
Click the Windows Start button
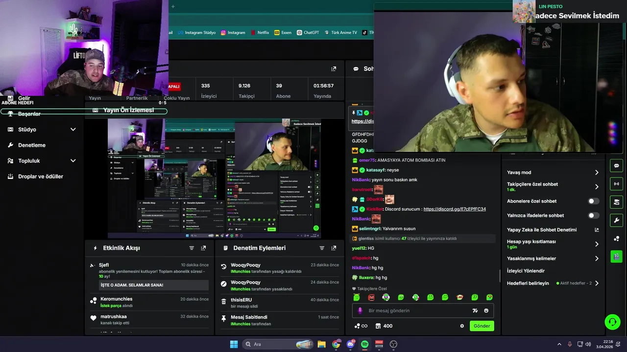(x=234, y=344)
